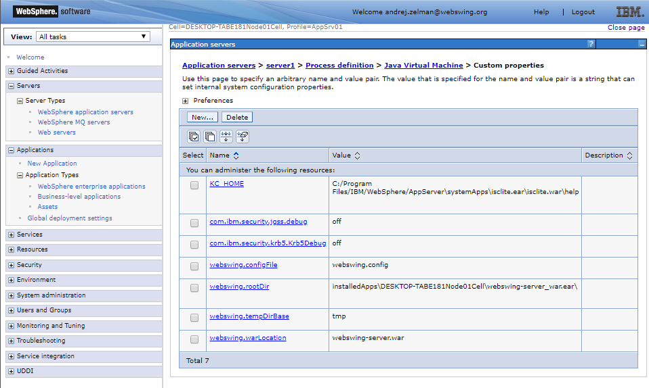Open com.ibm.security.krb5.Krb5Debug property
Screen dimensions: 649x388
(268, 243)
